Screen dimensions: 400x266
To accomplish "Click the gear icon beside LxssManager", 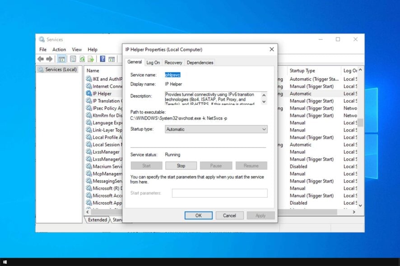I will 89,151.
